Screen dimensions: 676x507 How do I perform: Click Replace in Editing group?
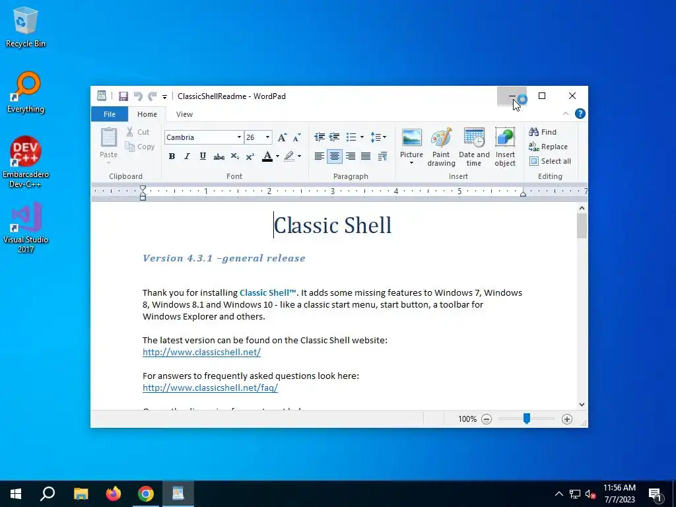coord(549,147)
